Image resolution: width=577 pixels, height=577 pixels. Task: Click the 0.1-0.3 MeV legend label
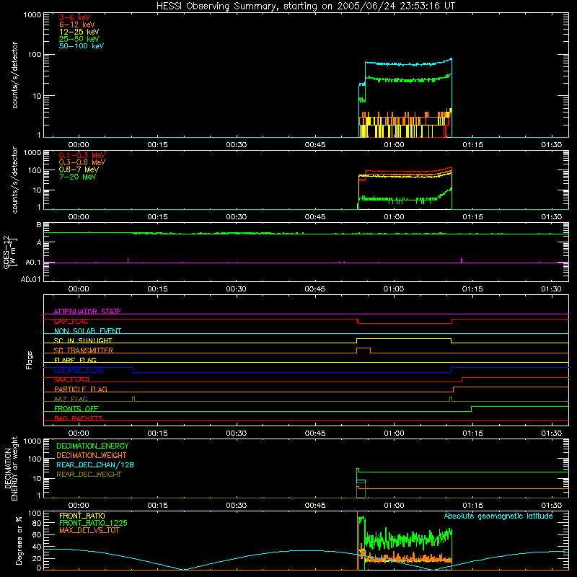(82, 155)
